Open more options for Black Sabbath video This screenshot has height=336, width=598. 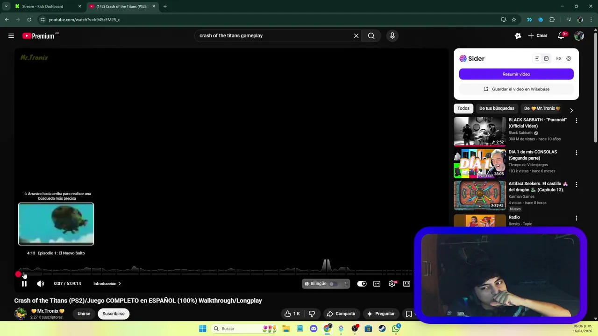click(576, 120)
